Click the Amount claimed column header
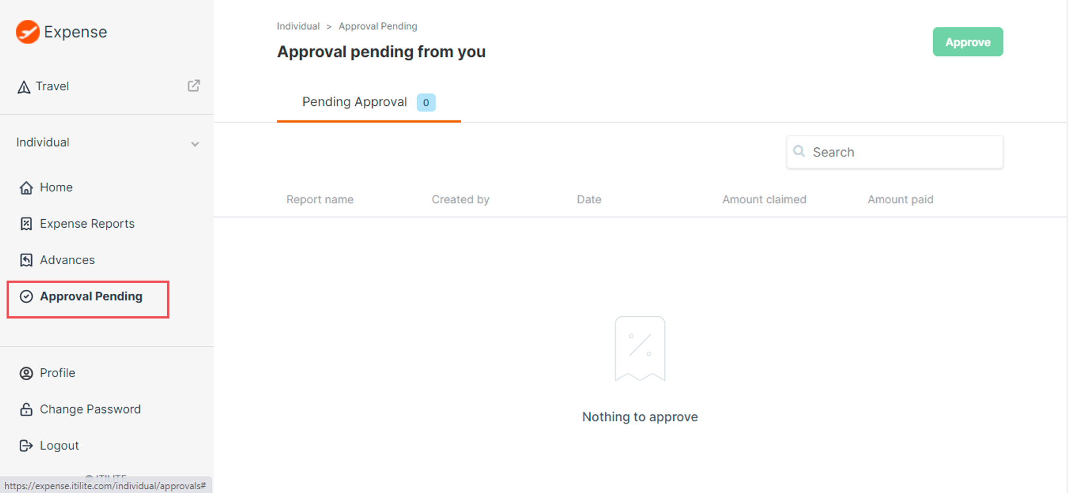 (x=764, y=200)
